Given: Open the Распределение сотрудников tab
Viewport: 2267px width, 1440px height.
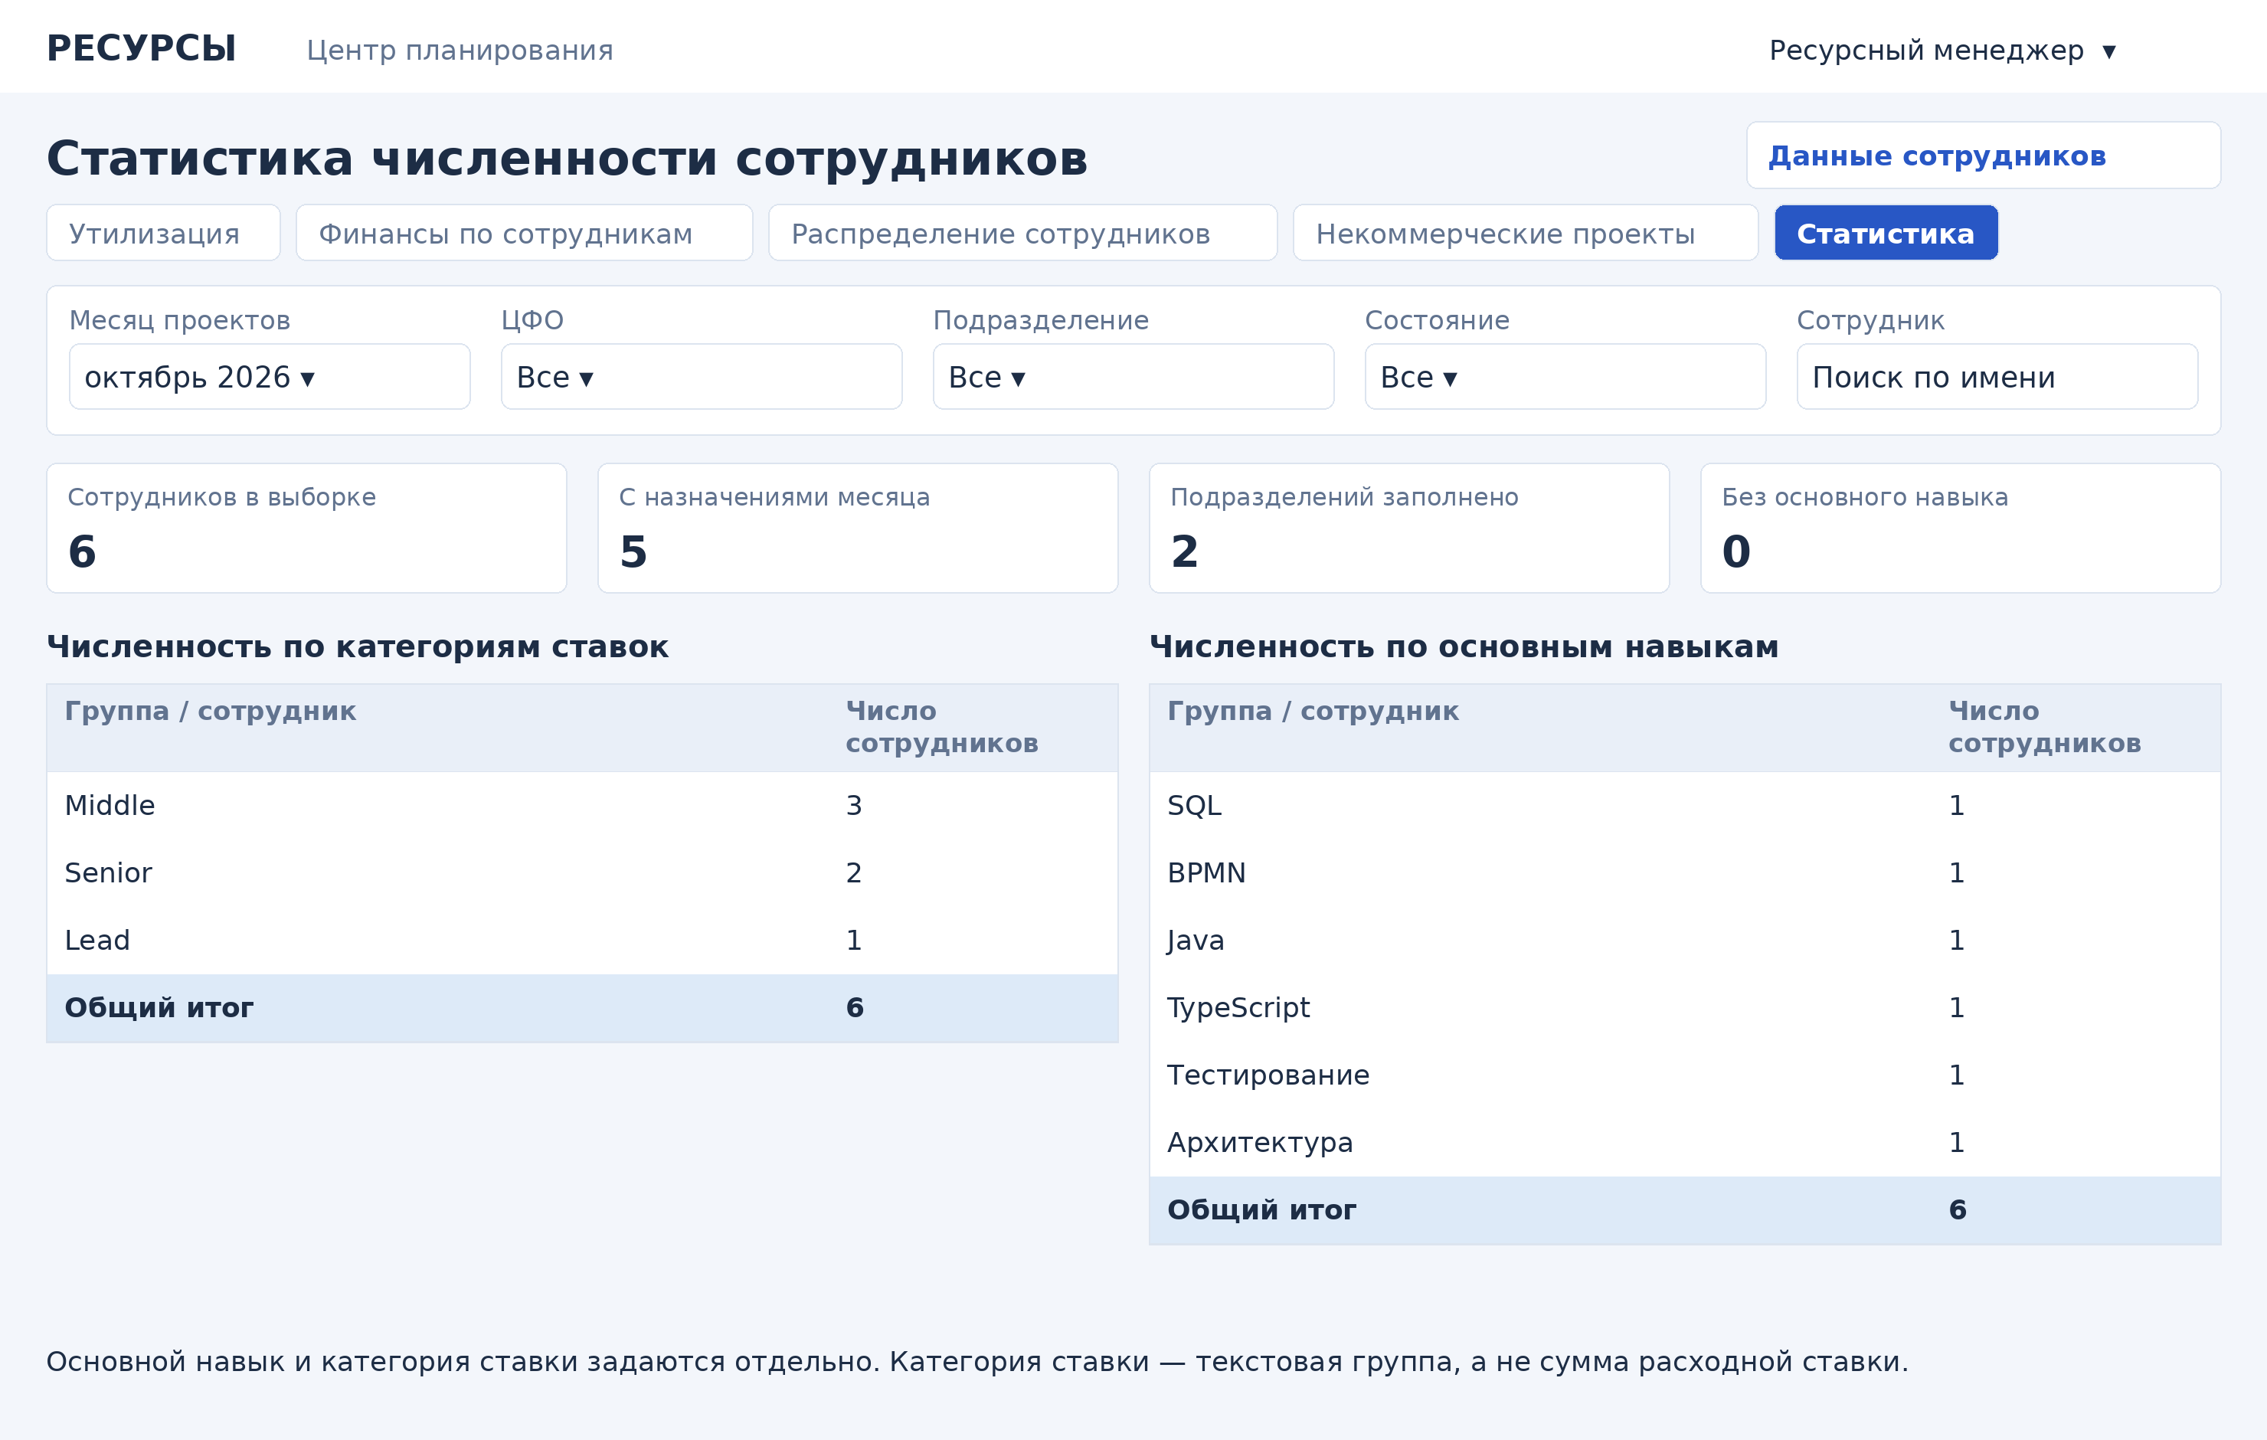Looking at the screenshot, I should tap(1022, 233).
